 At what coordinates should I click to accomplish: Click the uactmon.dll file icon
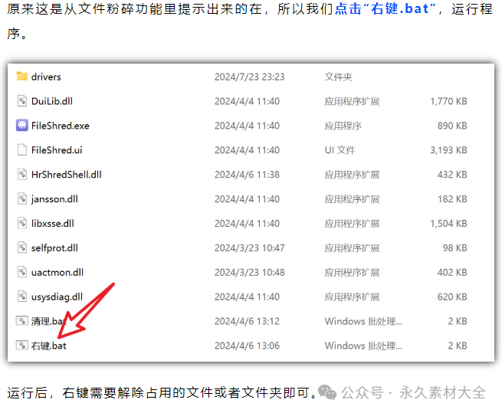click(x=21, y=272)
